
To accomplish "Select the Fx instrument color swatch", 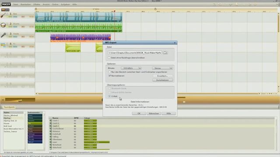I will pos(35,123).
